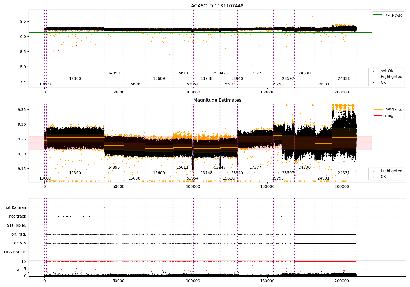Click 'Highlighted' in the top plot legend

point(391,77)
